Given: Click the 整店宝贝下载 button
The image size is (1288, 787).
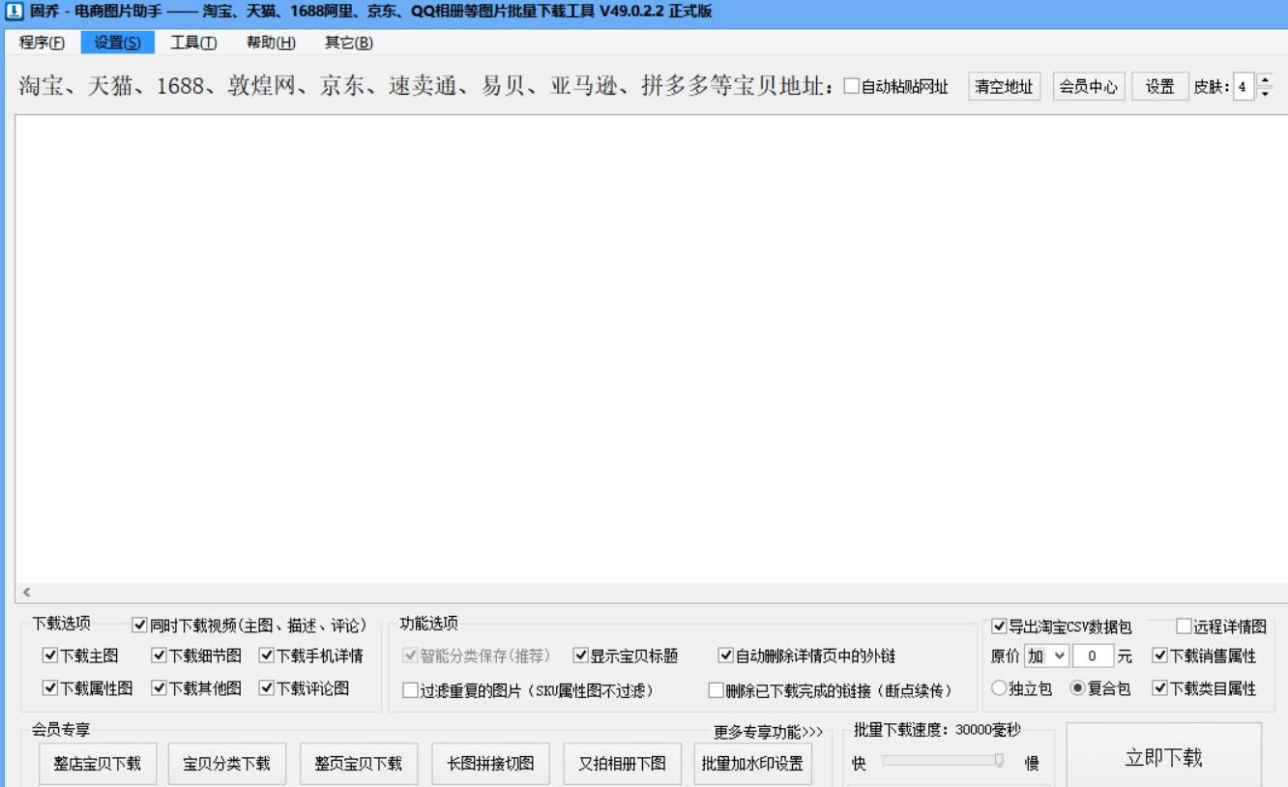Looking at the screenshot, I should click(97, 764).
